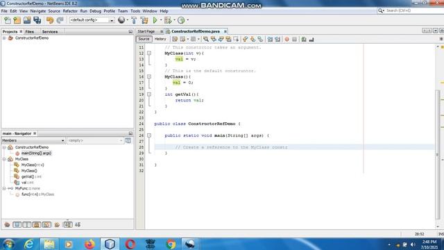Click the red Start Macro Recording icon
444x250 pixels.
pos(287,40)
